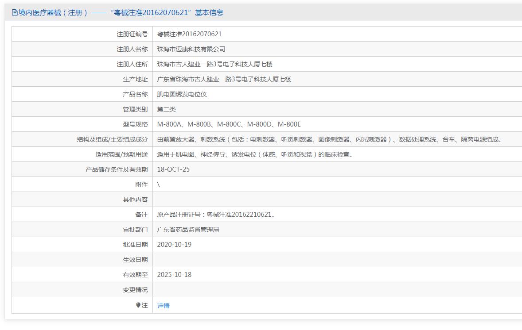Click the 变更情况 row label
Viewport: 522px width, 330px height.
click(135, 290)
